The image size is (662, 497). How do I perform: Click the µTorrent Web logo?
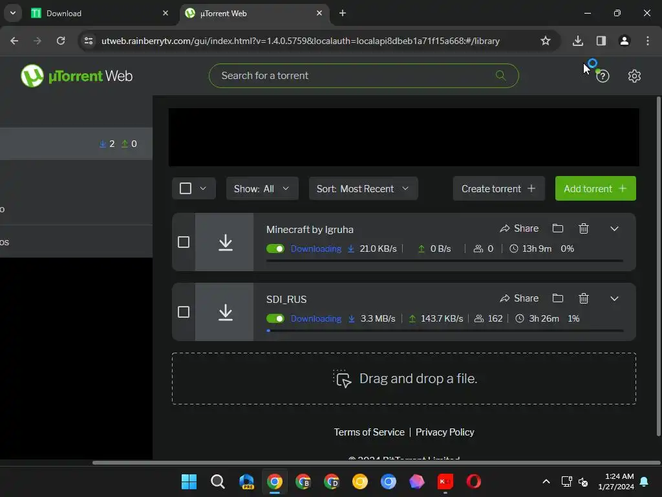(77, 76)
